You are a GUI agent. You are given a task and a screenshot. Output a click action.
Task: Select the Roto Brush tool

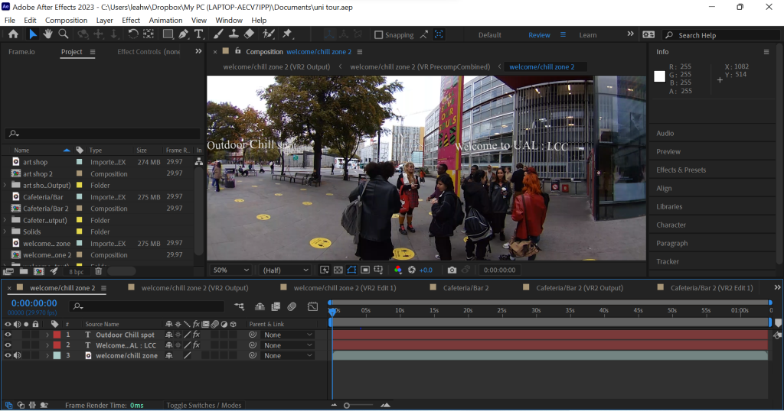269,34
